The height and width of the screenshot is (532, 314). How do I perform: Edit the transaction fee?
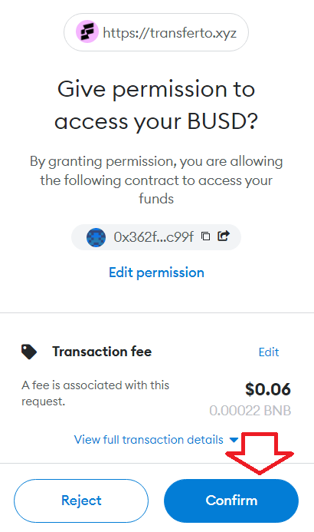(269, 352)
